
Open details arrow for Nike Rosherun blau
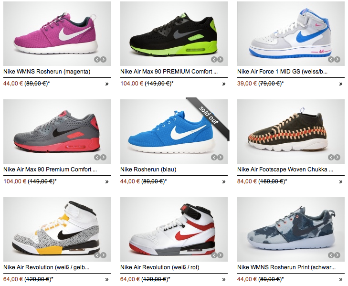click(224, 182)
